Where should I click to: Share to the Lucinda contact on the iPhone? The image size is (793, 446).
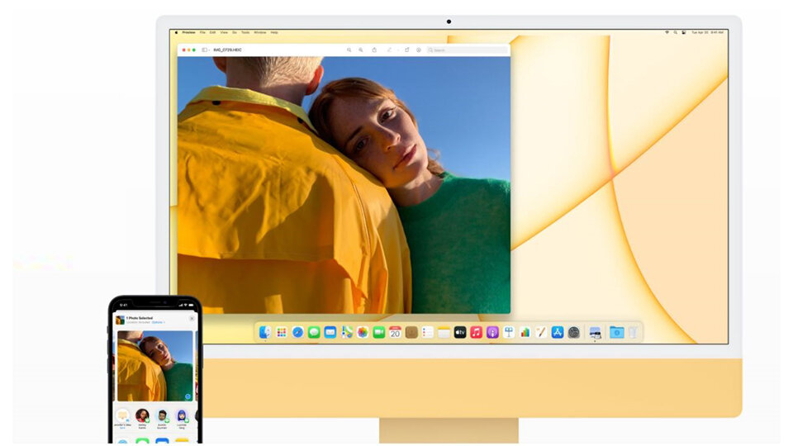182,418
